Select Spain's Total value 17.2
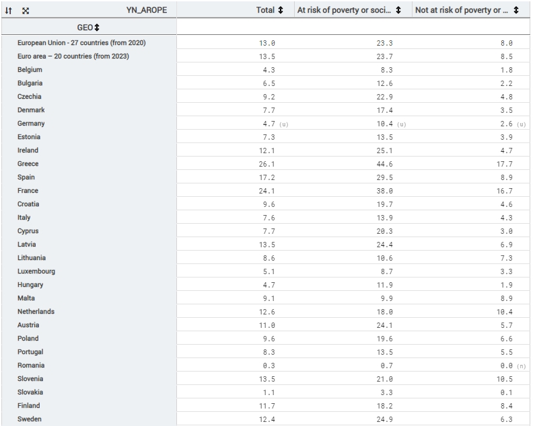The image size is (535, 426). 266,177
